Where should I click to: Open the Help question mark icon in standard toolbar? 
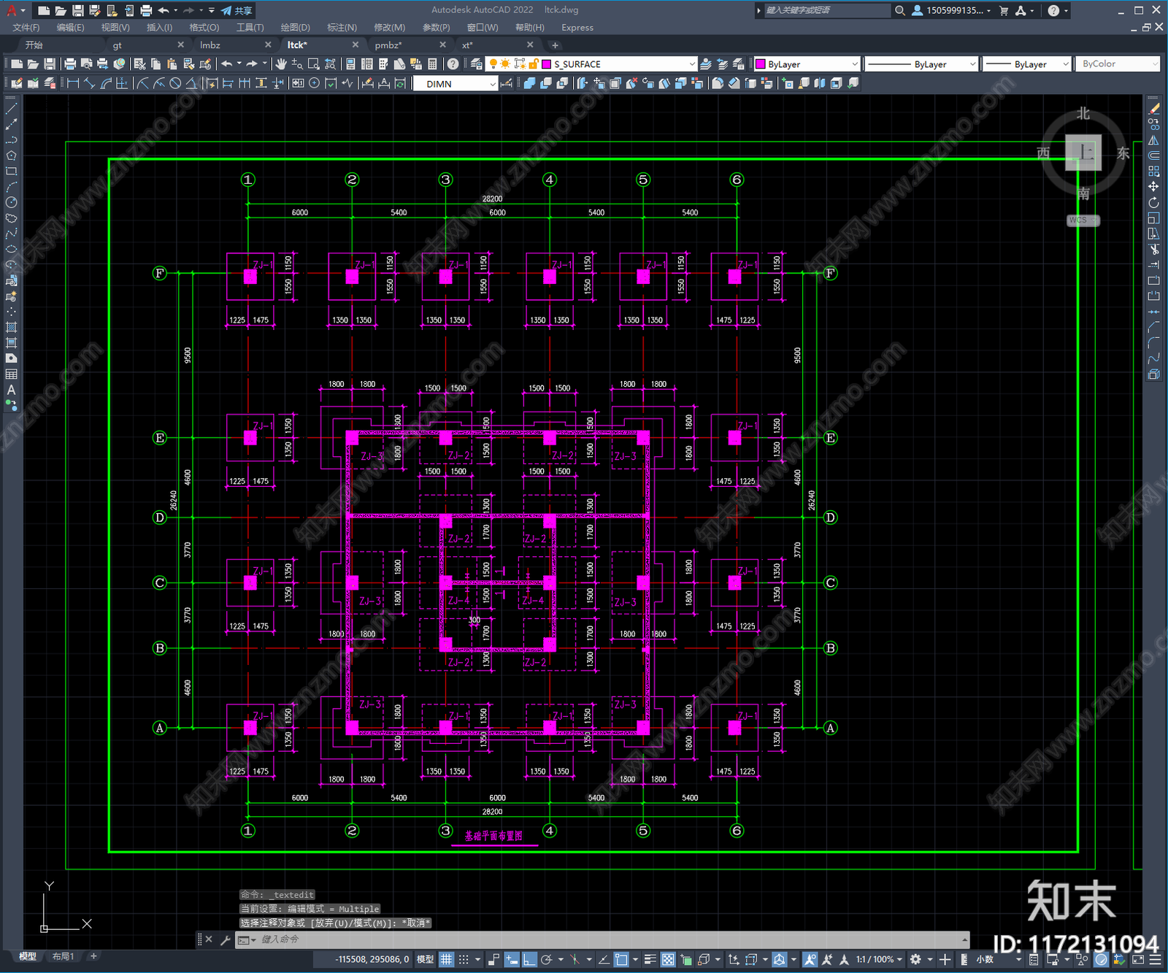tap(453, 64)
